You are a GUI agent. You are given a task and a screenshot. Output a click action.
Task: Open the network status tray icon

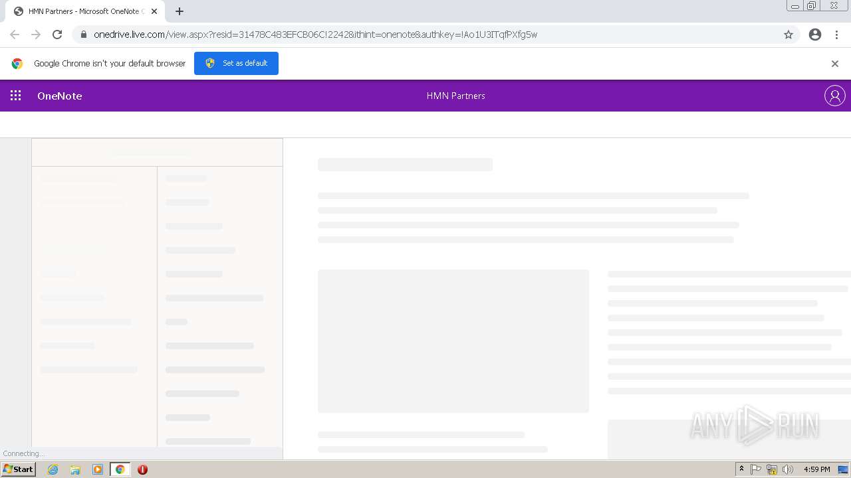point(772,469)
